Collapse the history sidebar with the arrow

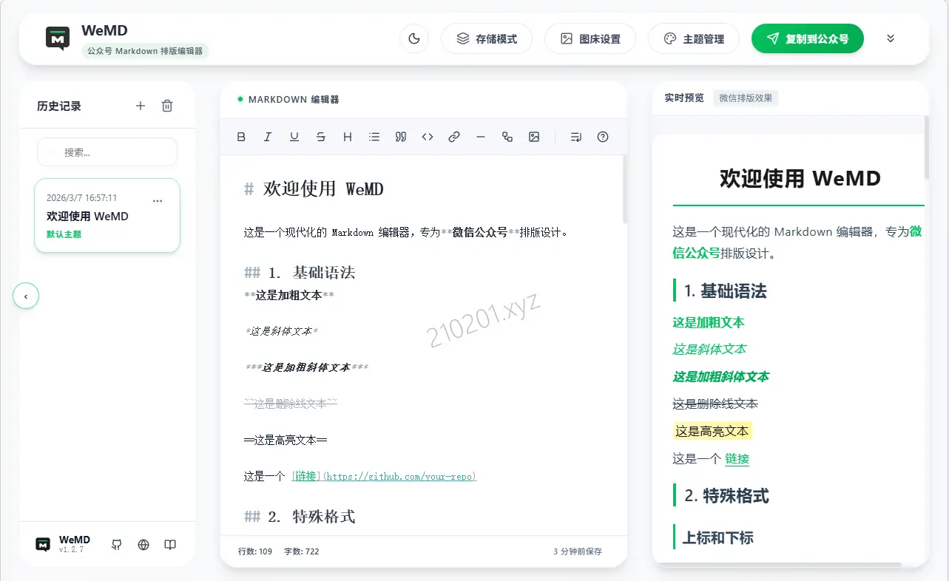point(26,296)
